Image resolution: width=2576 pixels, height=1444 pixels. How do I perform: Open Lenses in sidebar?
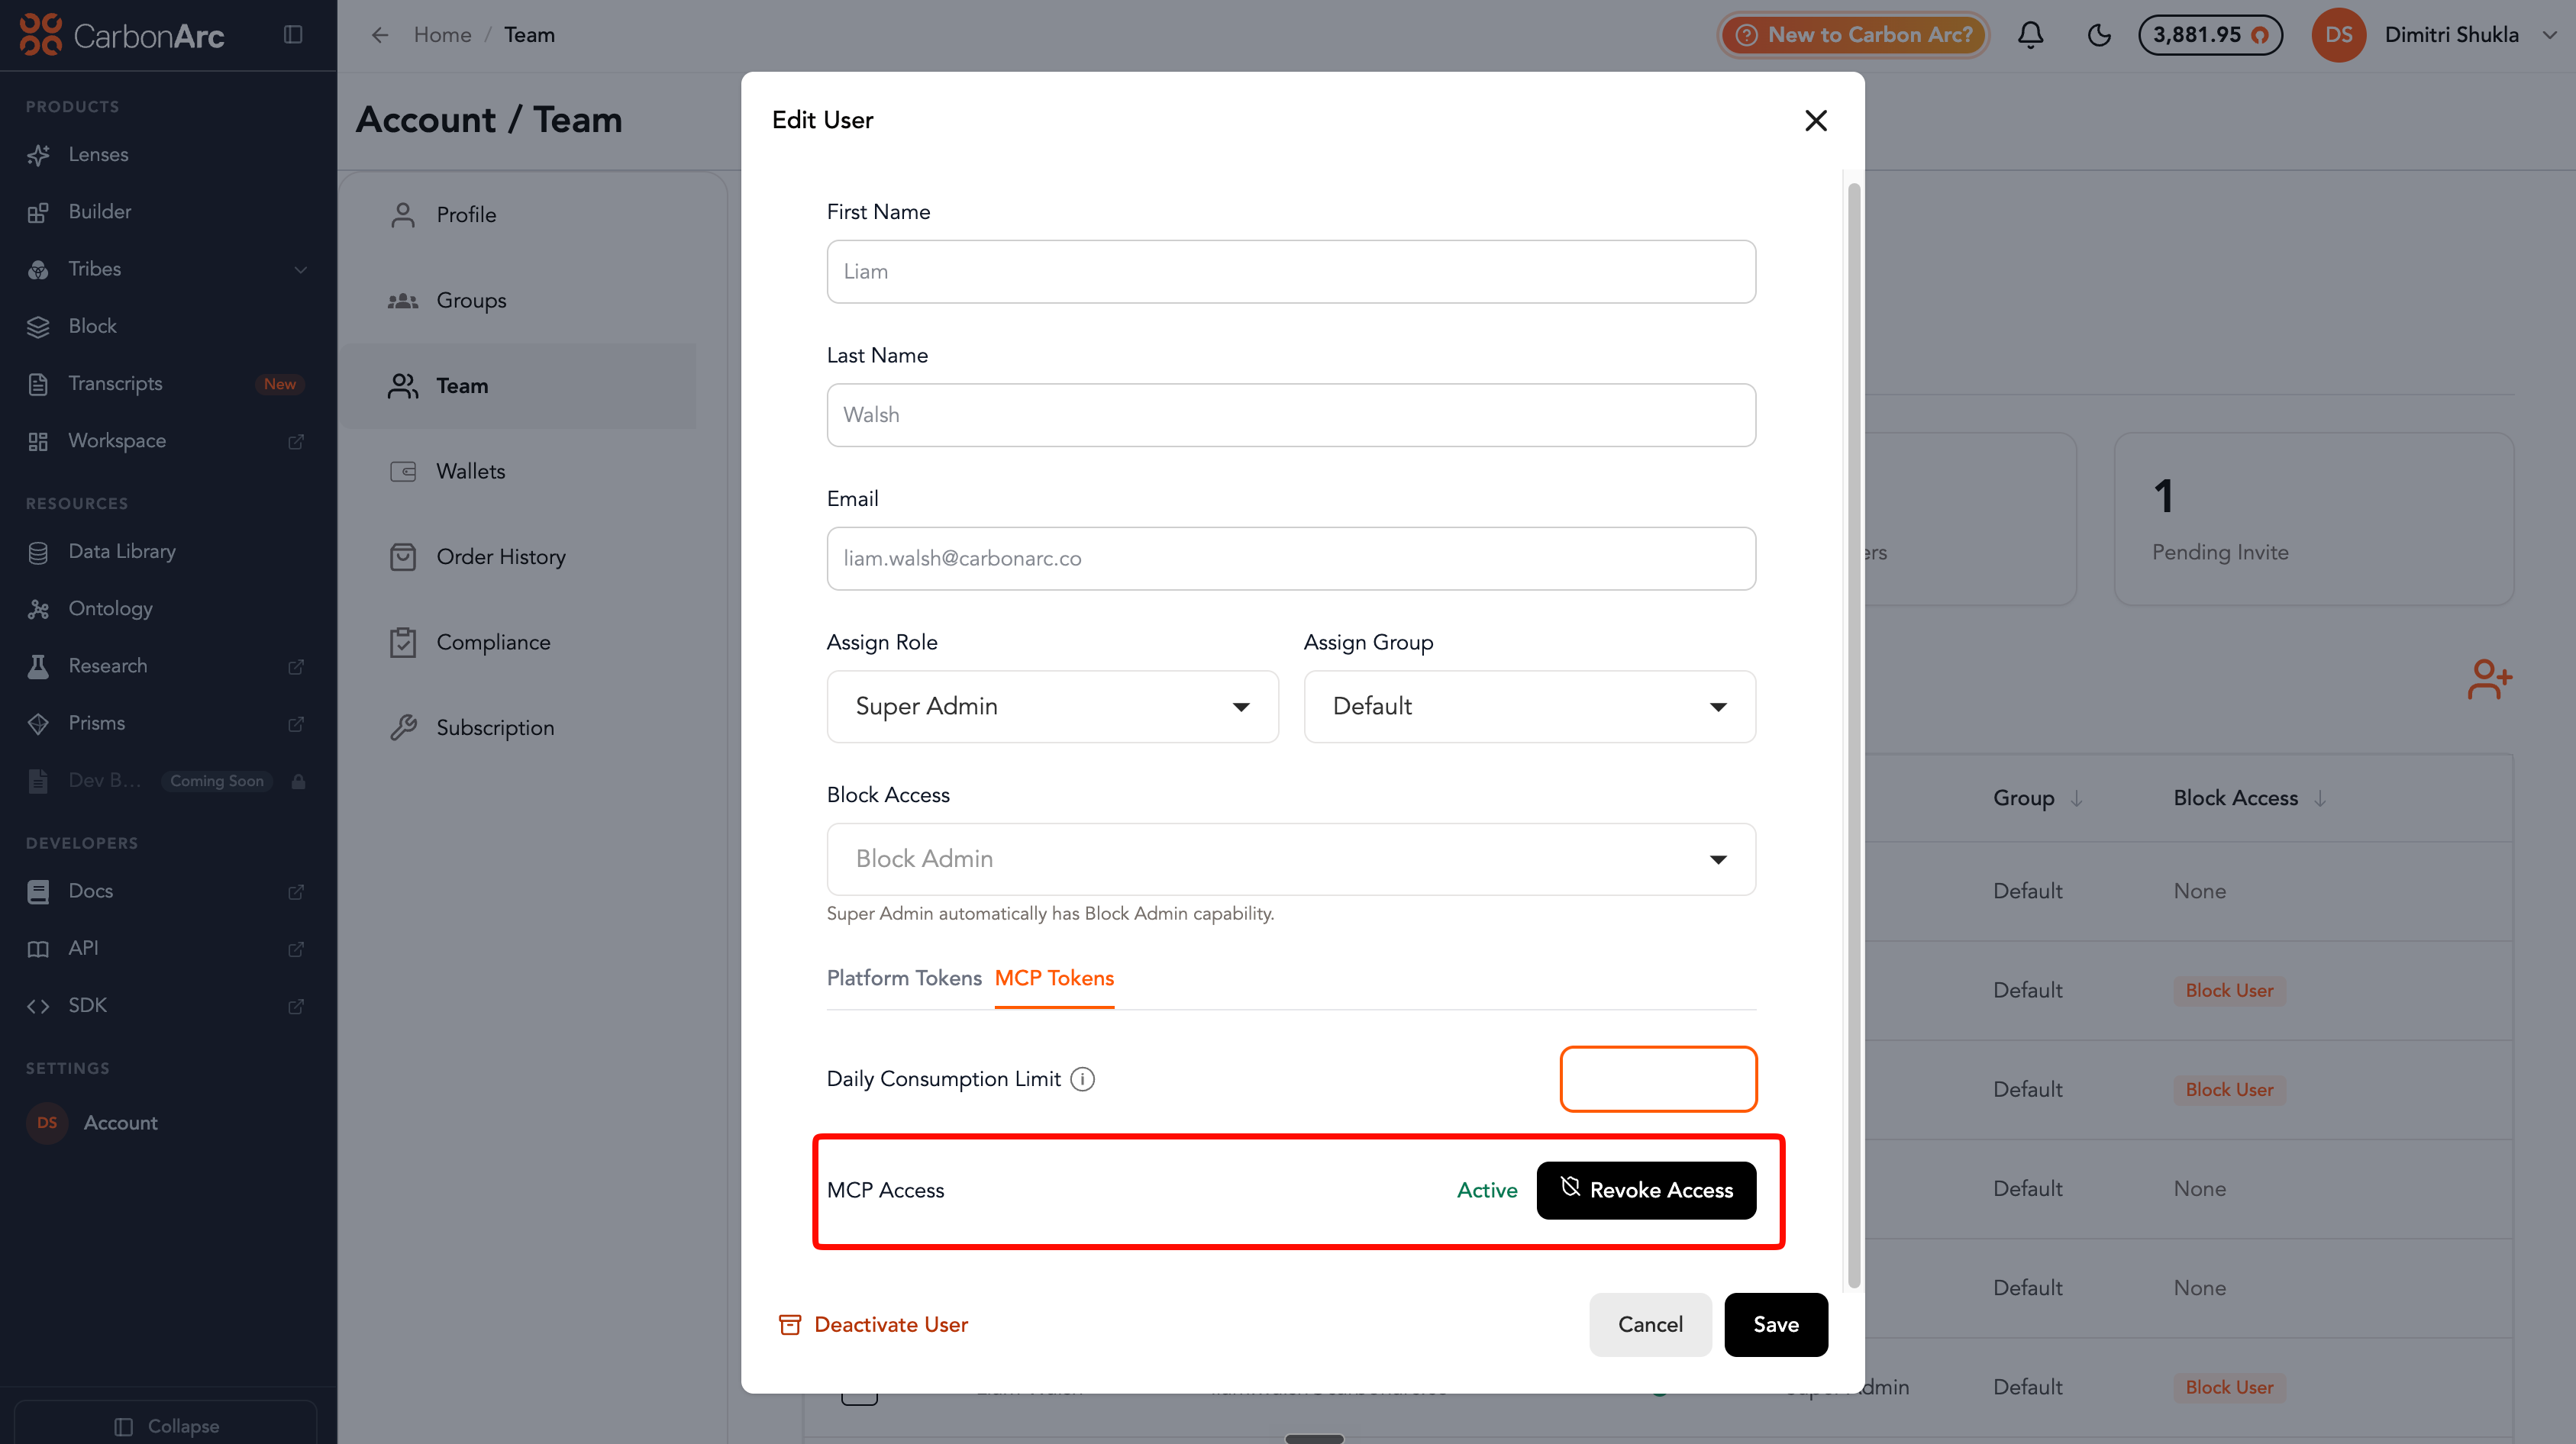click(x=98, y=155)
